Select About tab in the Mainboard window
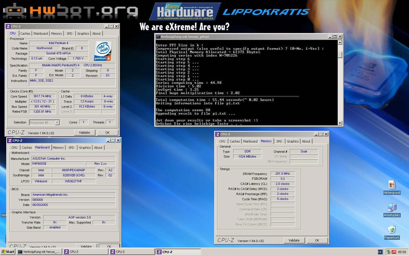The width and height of the screenshot is (409, 256). [98, 148]
